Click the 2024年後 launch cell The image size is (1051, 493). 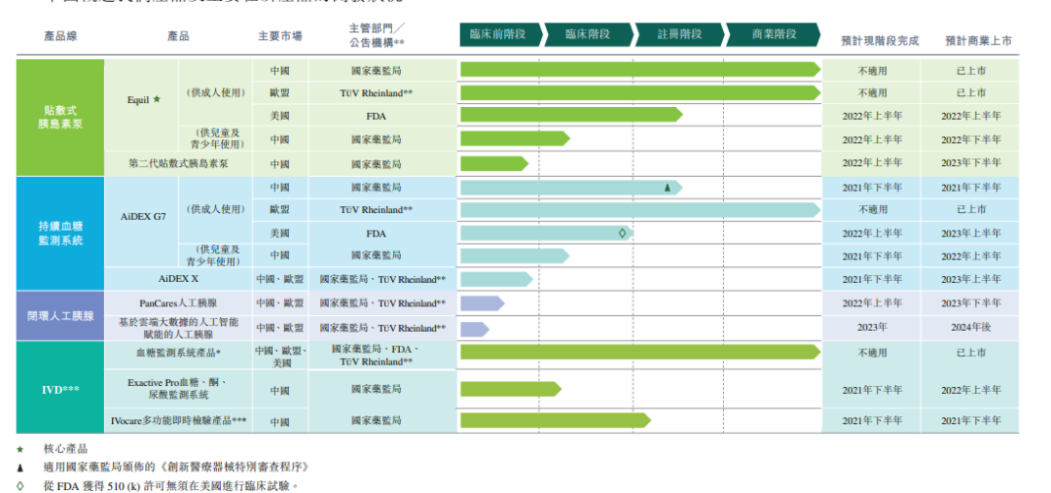pos(970,329)
